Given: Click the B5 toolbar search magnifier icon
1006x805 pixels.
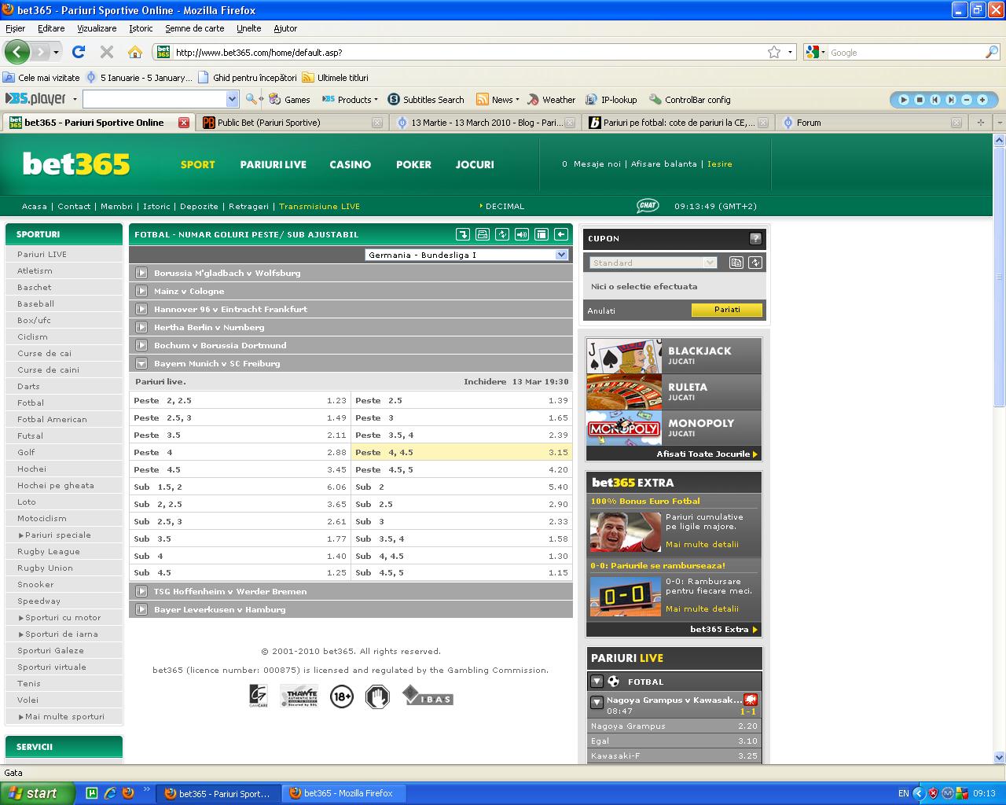Looking at the screenshot, I should click(251, 99).
